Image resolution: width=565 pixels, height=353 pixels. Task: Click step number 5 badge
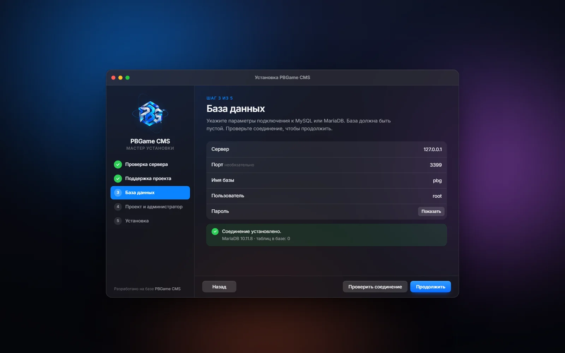point(118,221)
